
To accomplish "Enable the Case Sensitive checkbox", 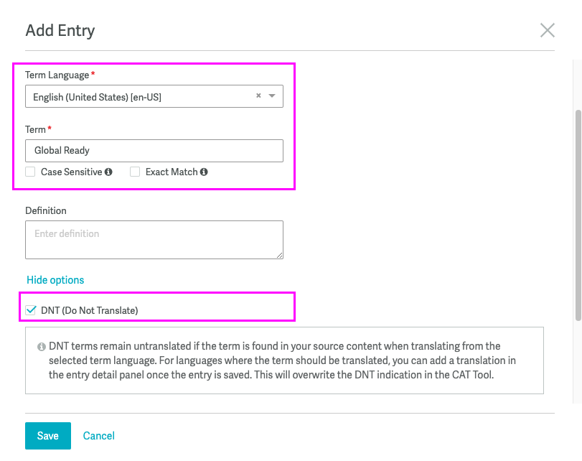I will (x=30, y=172).
